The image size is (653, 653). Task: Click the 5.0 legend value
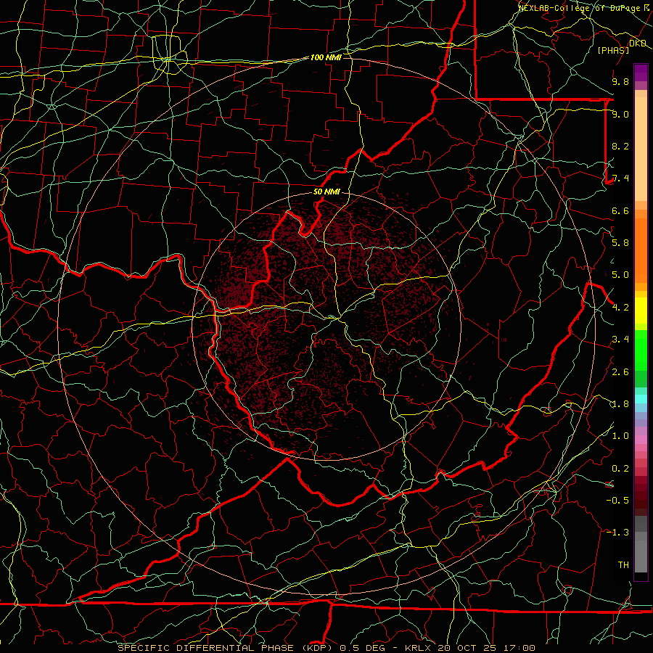tap(620, 275)
